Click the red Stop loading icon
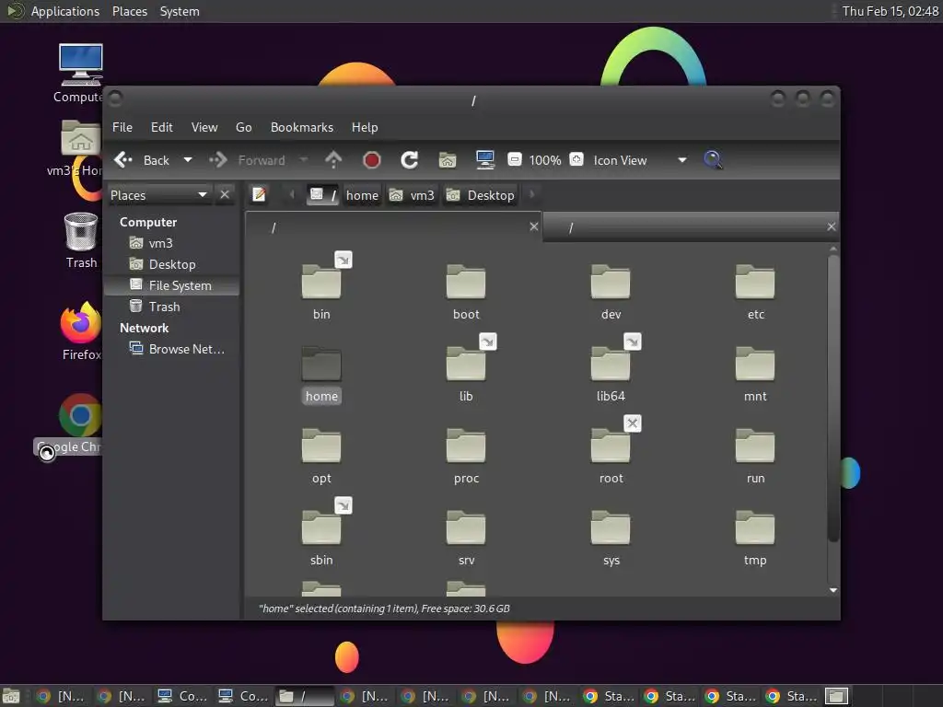 372,160
